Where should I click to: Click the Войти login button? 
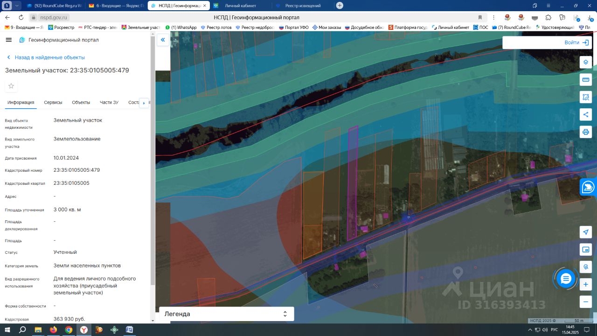pos(576,42)
